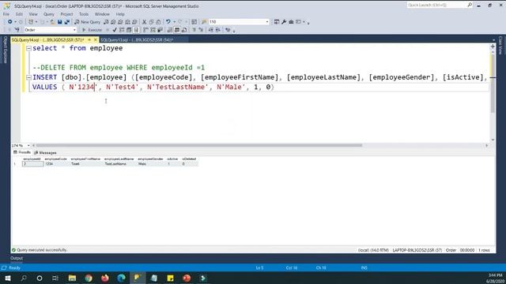This screenshot has height=284, width=506.
Task: Click the Open File folder icon
Action: tap(52, 22)
